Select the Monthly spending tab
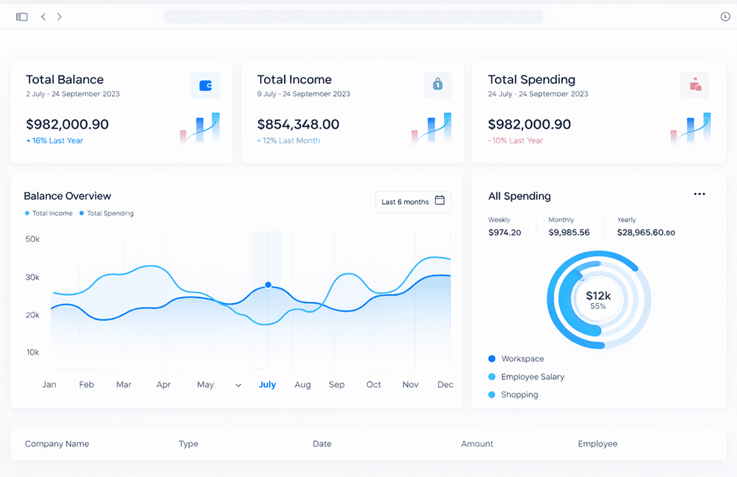Viewport: 737px width, 477px height. [x=569, y=227]
